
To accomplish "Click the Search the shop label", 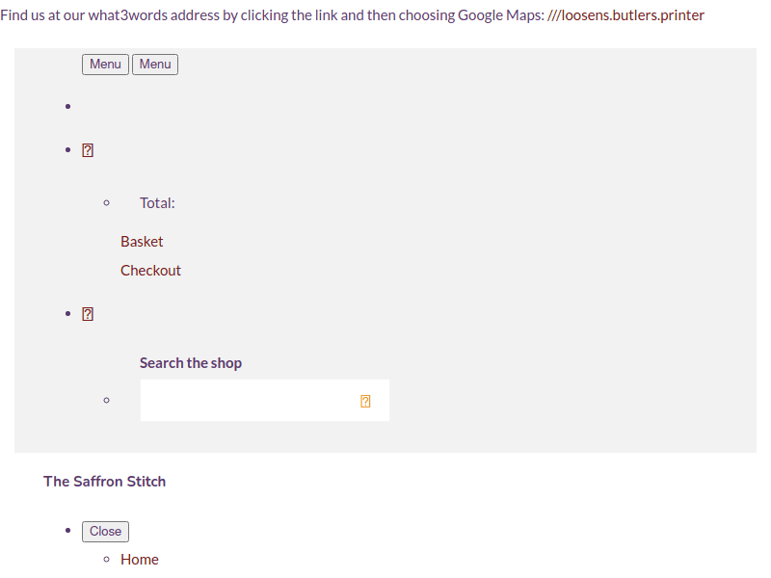I will click(x=191, y=363).
